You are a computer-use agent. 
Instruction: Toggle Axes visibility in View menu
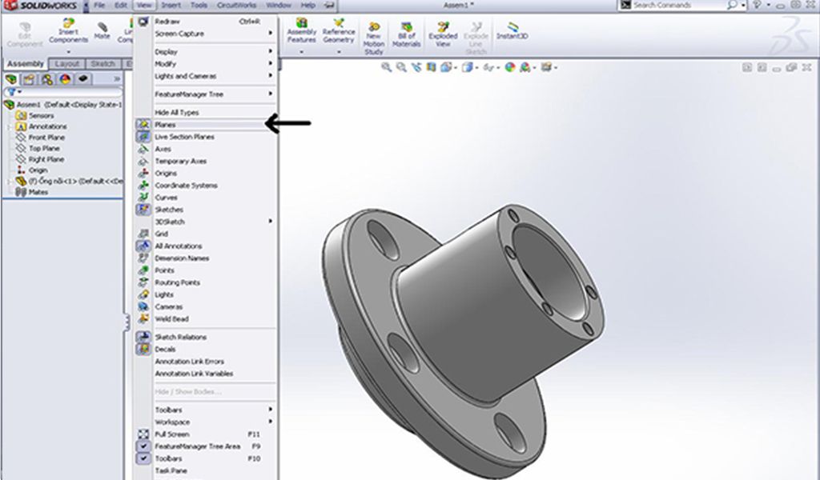coord(205,149)
